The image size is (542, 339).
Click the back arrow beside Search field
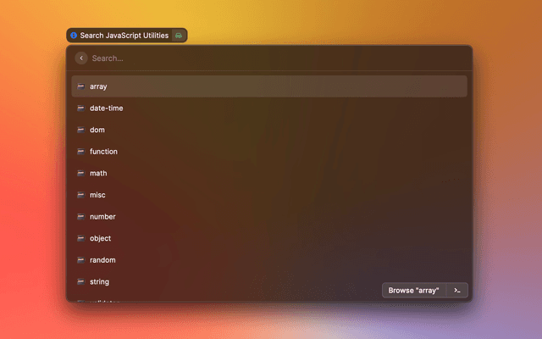(81, 58)
